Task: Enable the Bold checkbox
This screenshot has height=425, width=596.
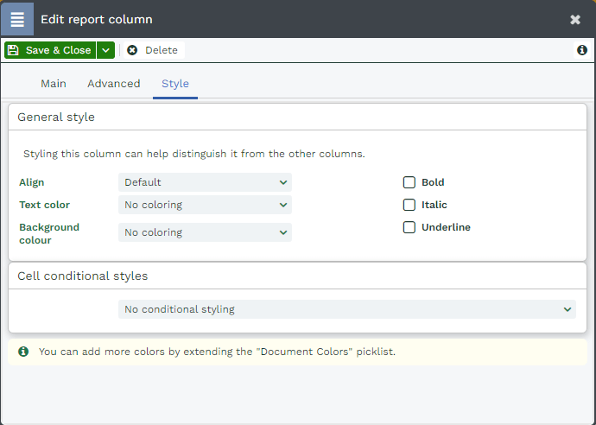Action: (x=409, y=182)
